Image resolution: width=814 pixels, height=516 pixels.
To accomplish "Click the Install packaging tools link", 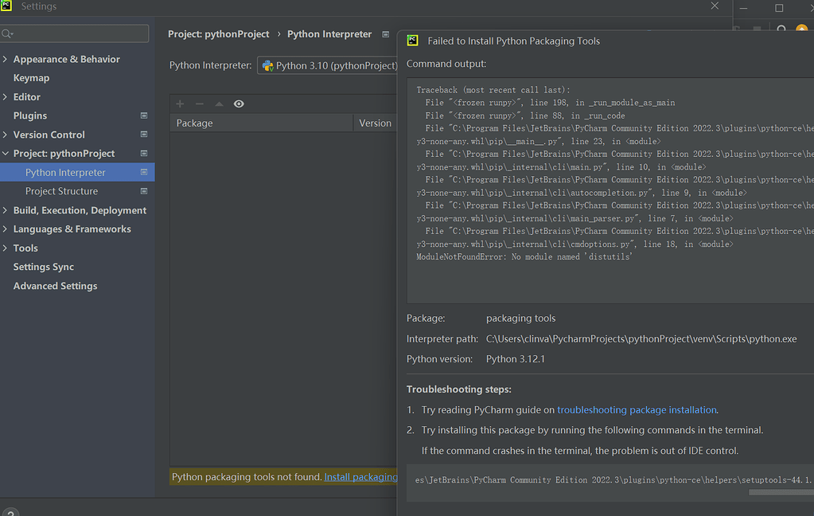I will [360, 477].
